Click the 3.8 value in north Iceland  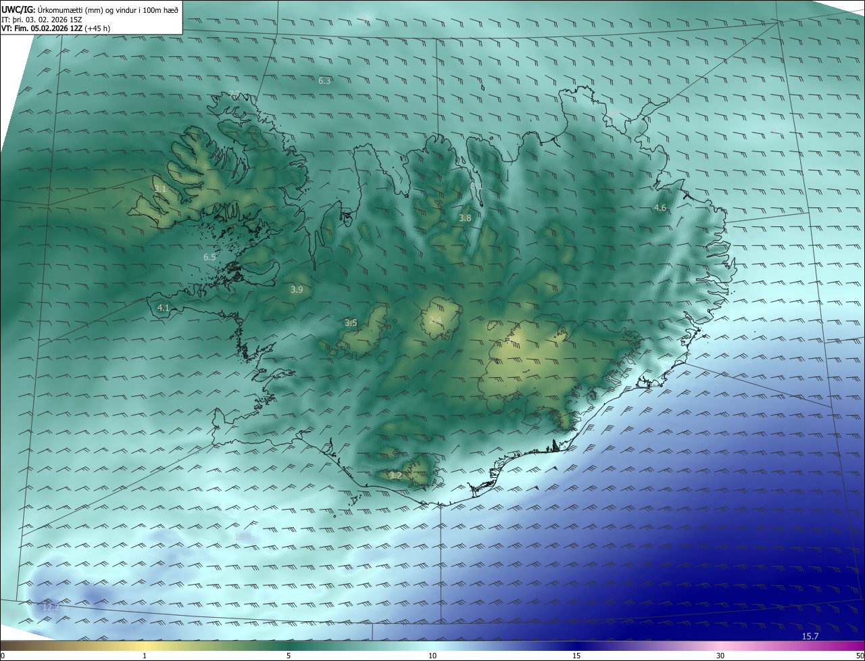click(x=465, y=218)
